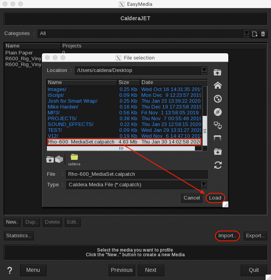Viewport: 271px width, 280px height.
Task: Refresh the file list icon
Action: [x=218, y=165]
